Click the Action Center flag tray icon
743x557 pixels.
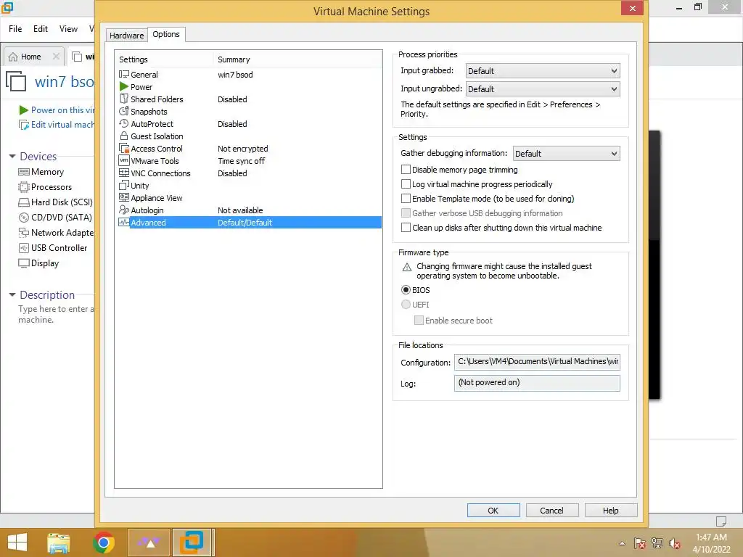tap(640, 543)
